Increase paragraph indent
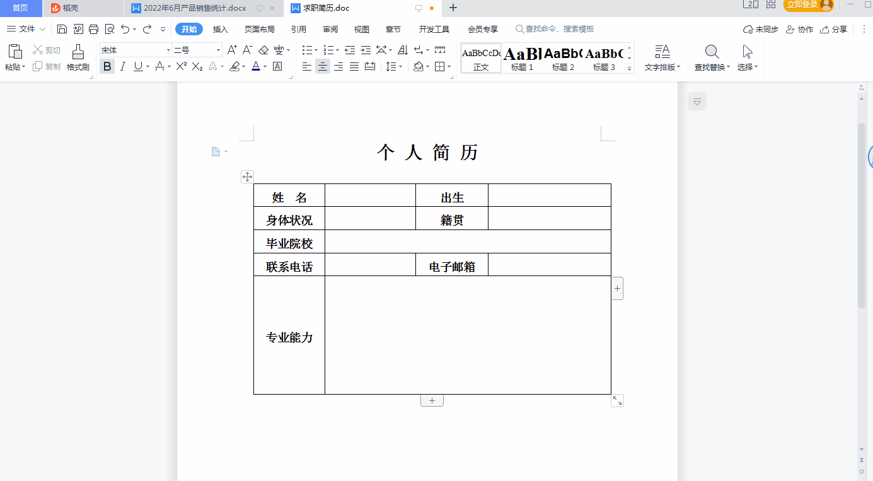This screenshot has height=481, width=873. click(366, 50)
